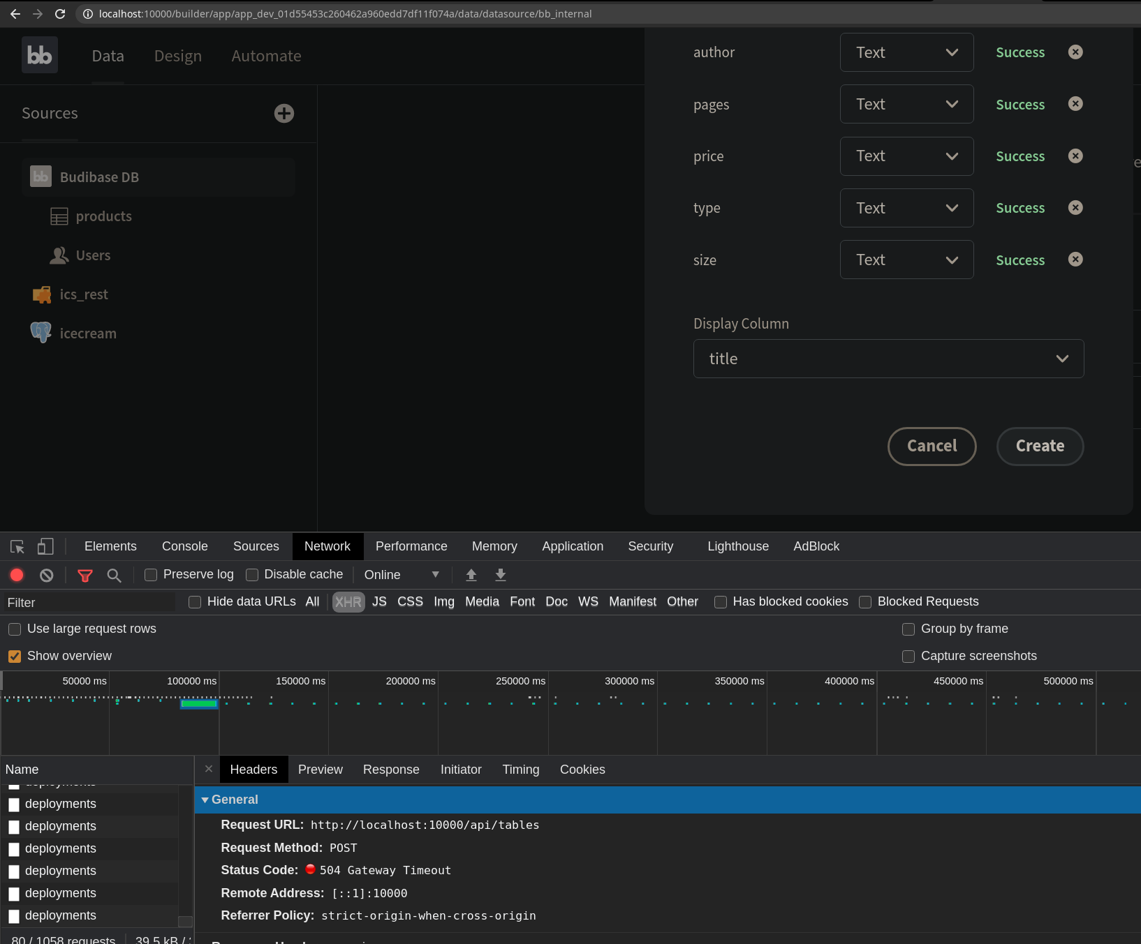Open the size type dropdown
This screenshot has width=1141, height=944.
[x=906, y=260]
